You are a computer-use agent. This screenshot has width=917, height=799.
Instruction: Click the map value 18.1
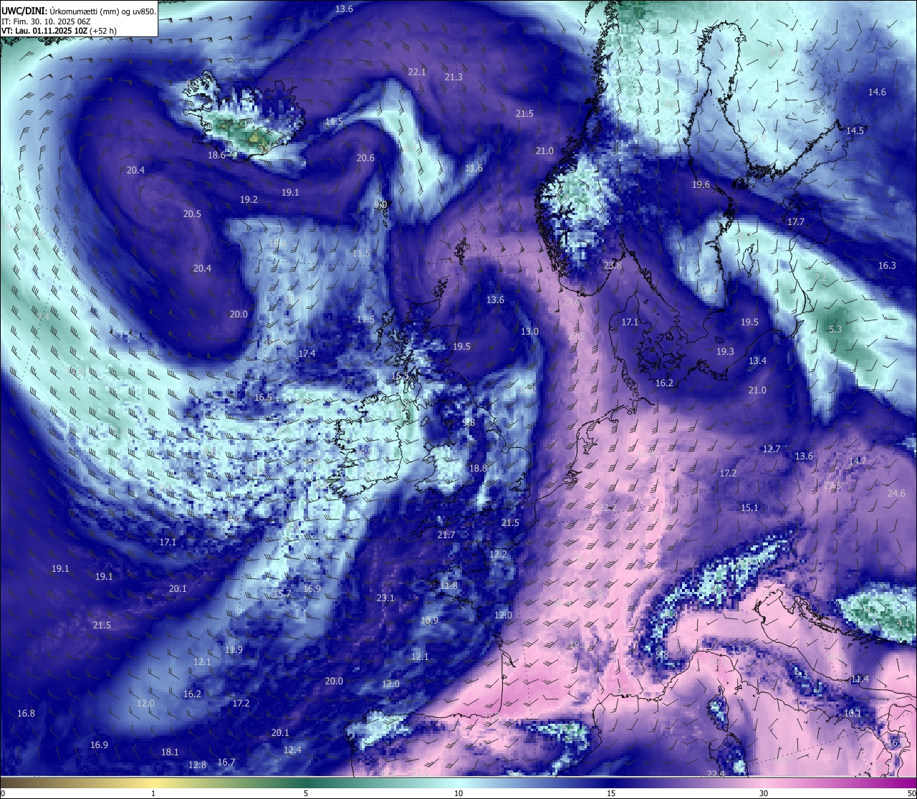170,752
